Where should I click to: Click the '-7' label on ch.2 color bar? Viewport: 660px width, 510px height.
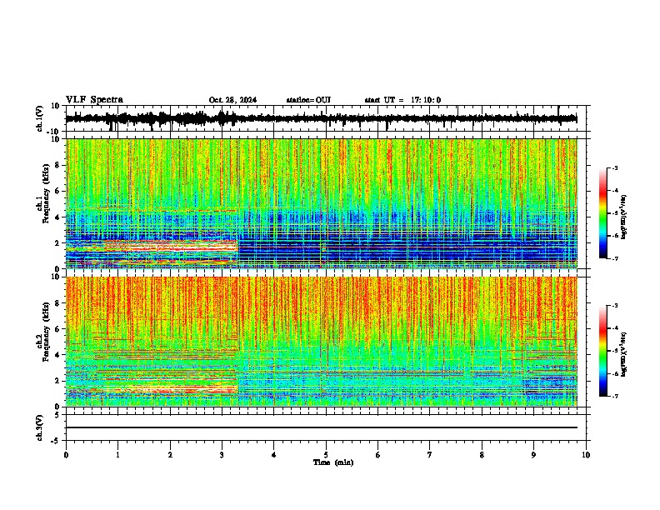(615, 397)
